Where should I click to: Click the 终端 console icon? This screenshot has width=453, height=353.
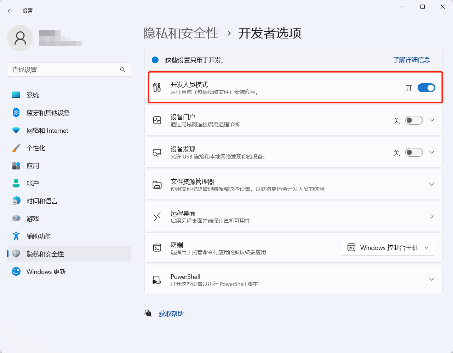click(x=157, y=248)
